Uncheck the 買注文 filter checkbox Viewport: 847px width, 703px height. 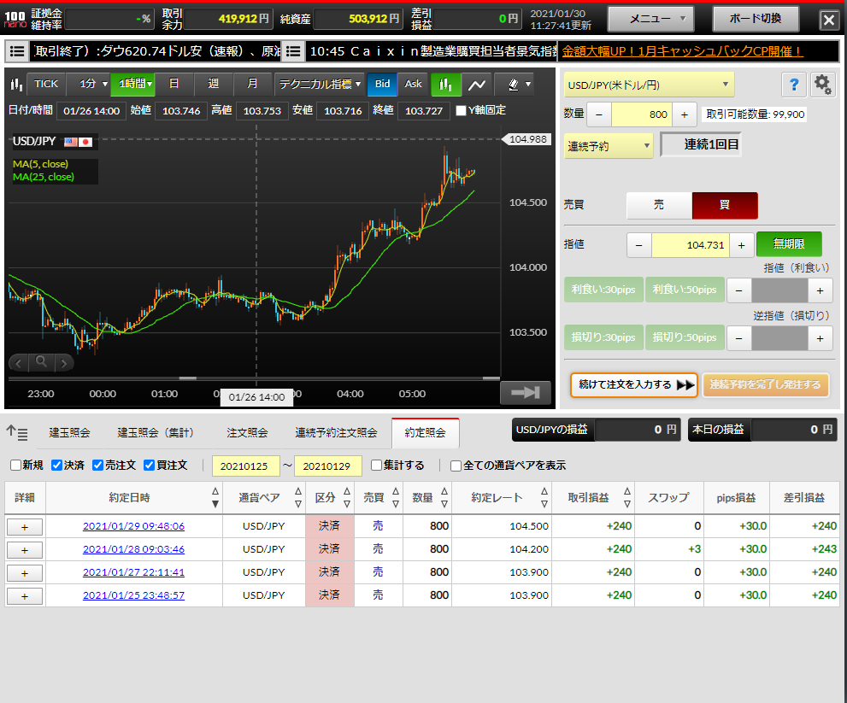[x=149, y=465]
